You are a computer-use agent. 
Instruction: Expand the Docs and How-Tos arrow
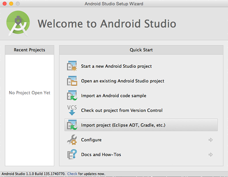211,155
